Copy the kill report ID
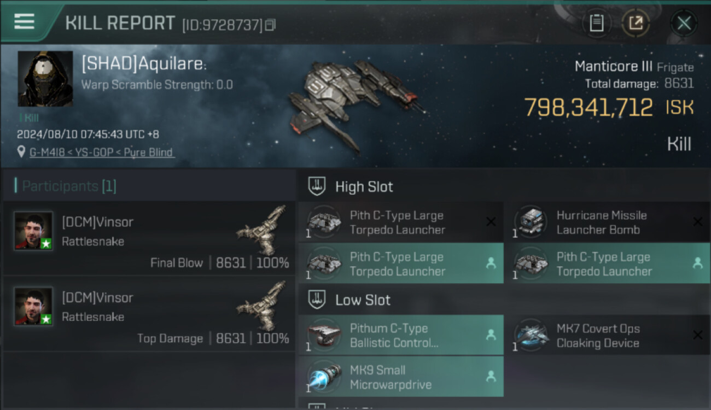Screen dimensions: 711x410 pos(270,25)
